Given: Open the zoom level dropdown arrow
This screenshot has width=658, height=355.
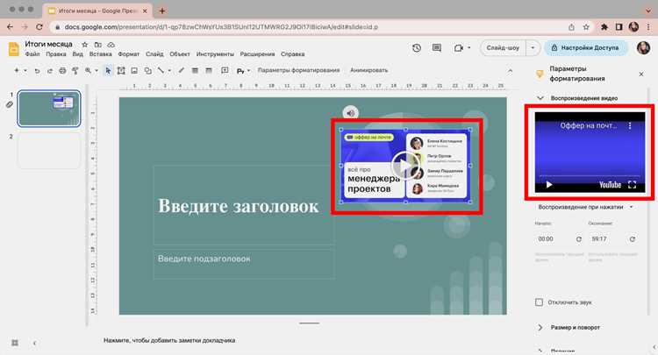Looking at the screenshot, I should [x=97, y=71].
